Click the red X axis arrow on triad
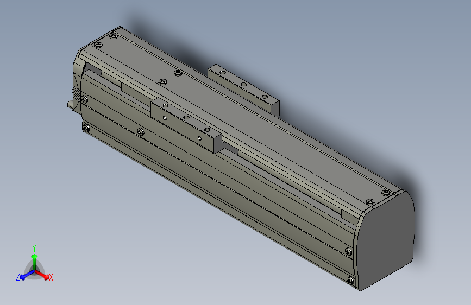The height and width of the screenshot is (305, 471). pyautogui.click(x=42, y=275)
